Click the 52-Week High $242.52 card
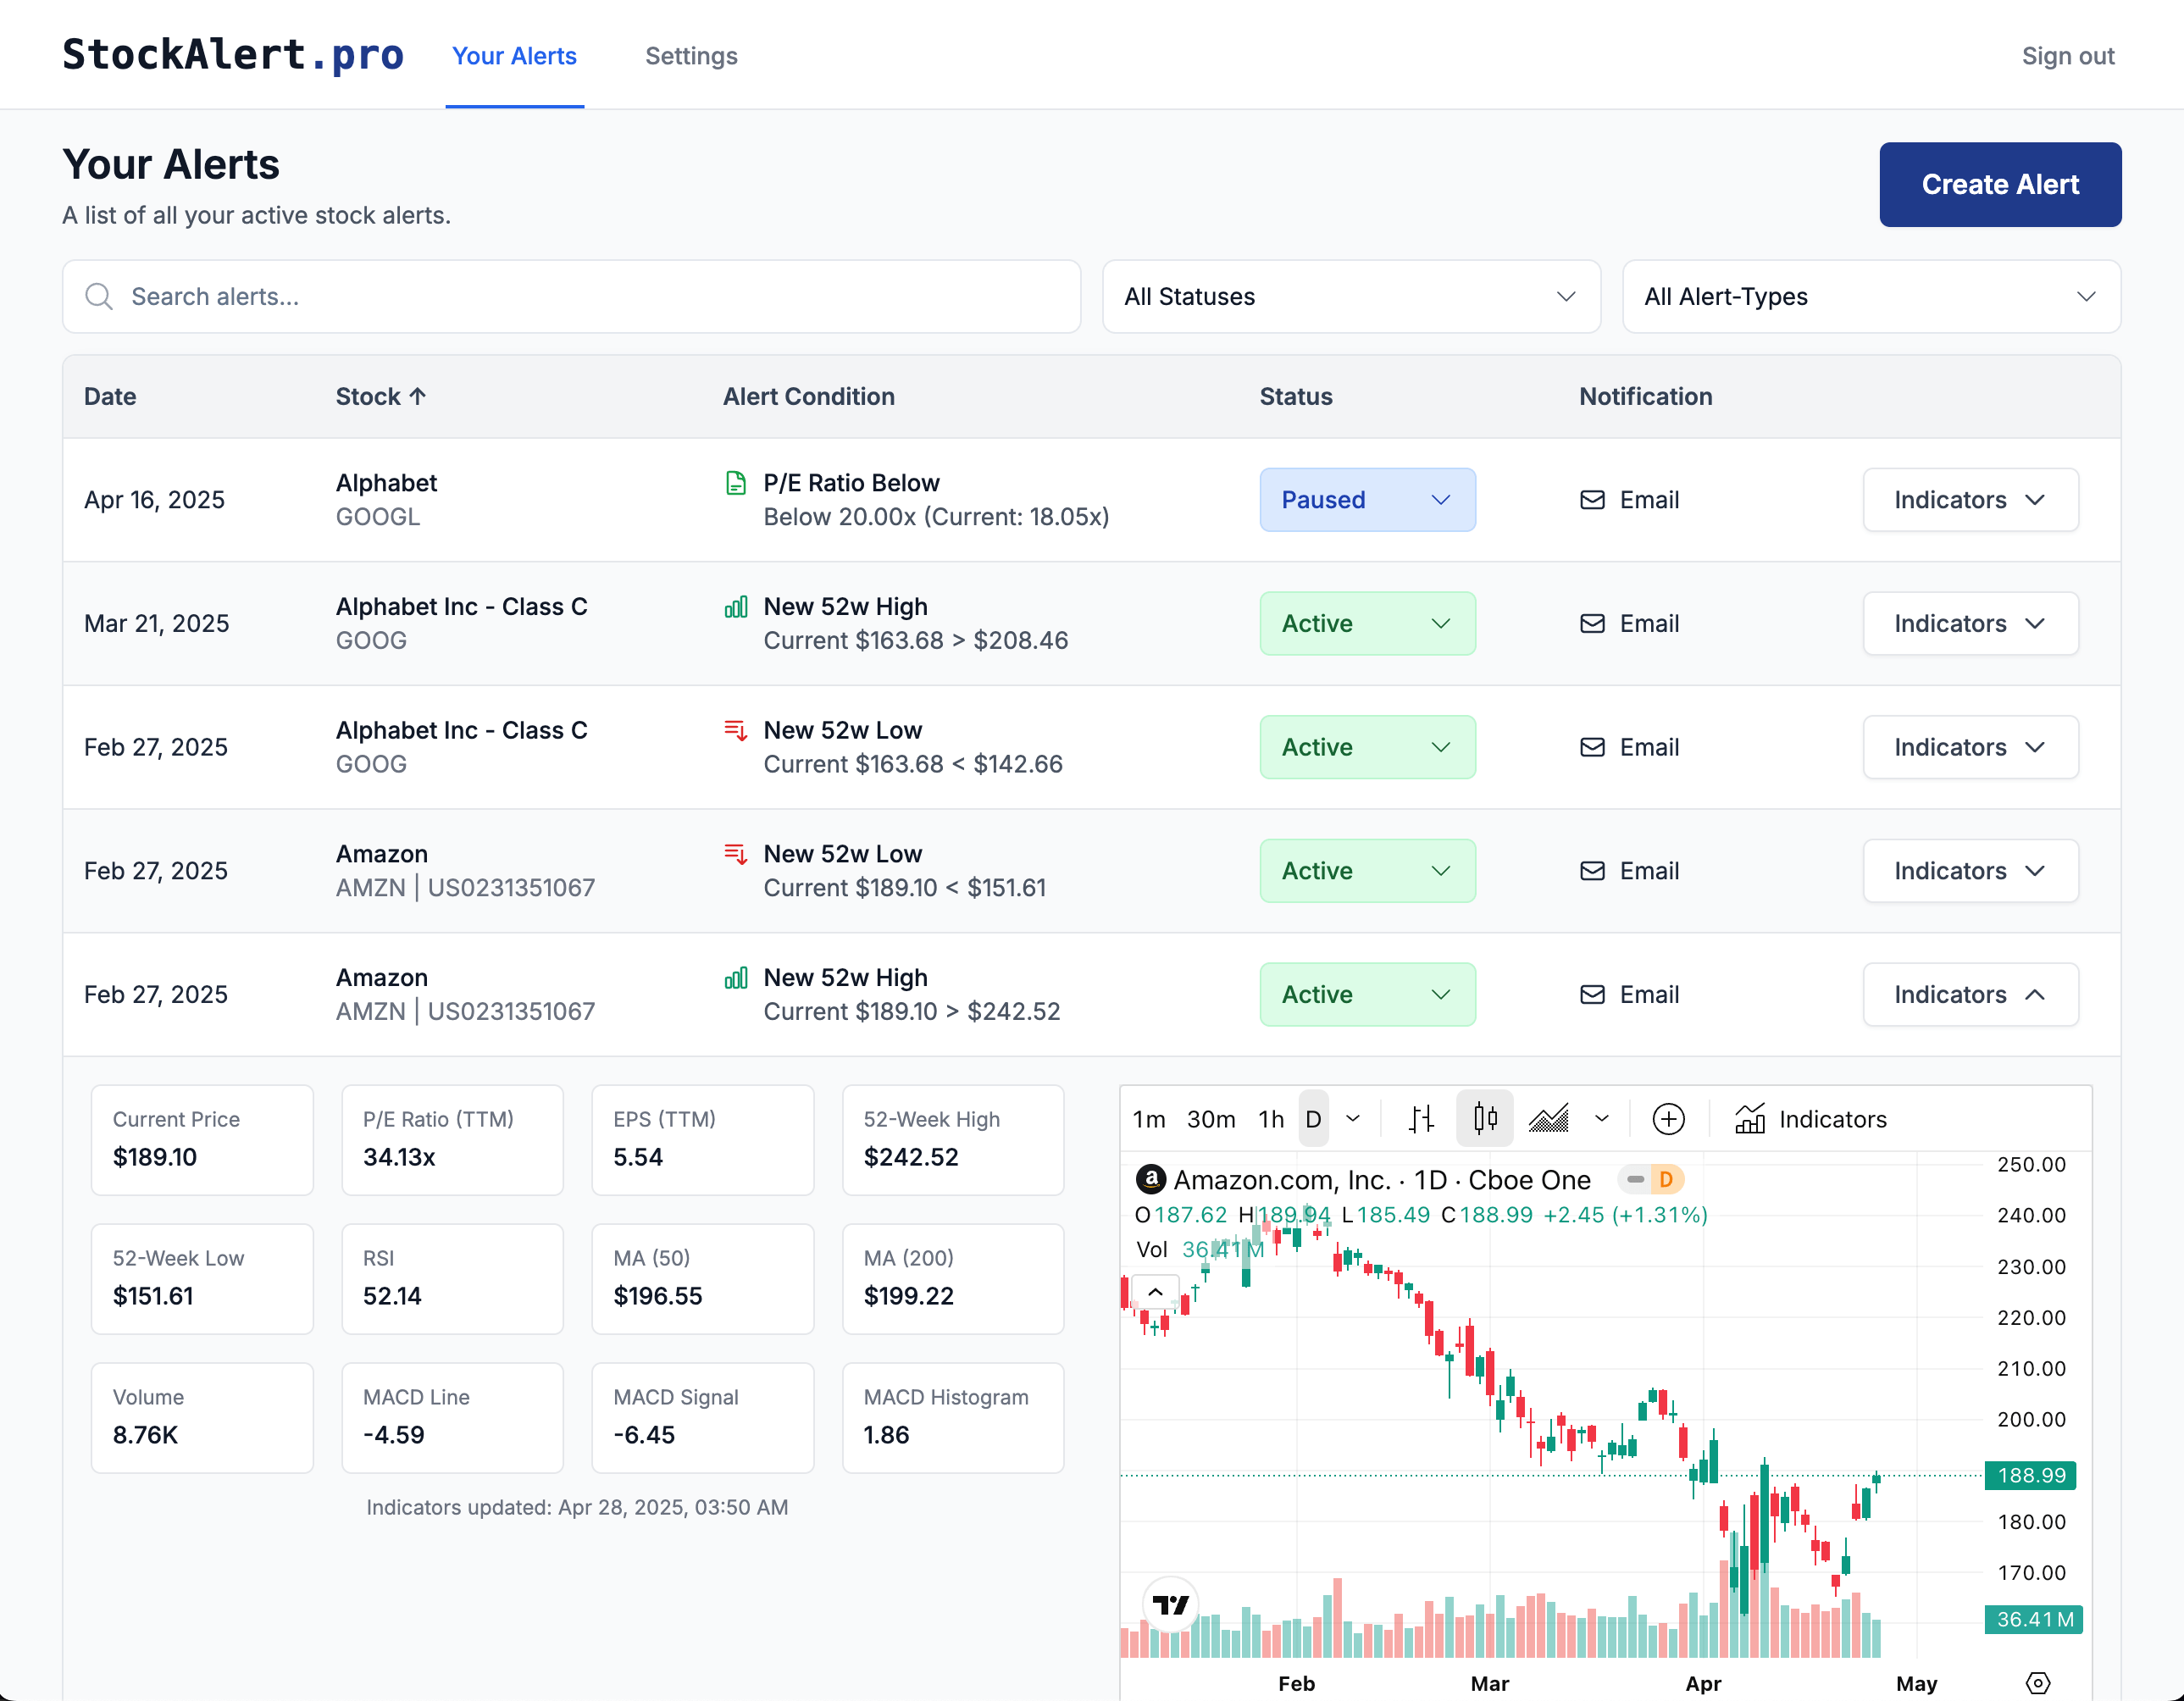The width and height of the screenshot is (2184, 1701). [x=953, y=1140]
